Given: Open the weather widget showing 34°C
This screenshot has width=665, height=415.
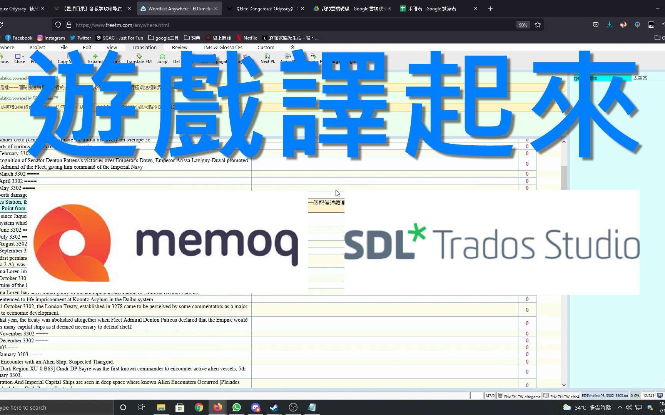Looking at the screenshot, I should (587, 407).
